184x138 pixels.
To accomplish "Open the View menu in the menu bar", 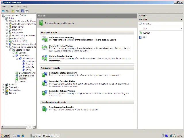I will (x=18, y=6).
